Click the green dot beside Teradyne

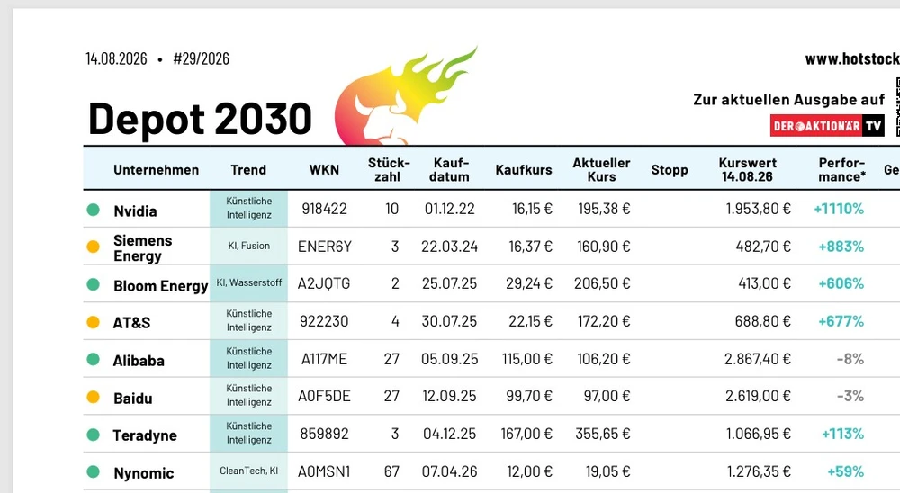coord(93,435)
